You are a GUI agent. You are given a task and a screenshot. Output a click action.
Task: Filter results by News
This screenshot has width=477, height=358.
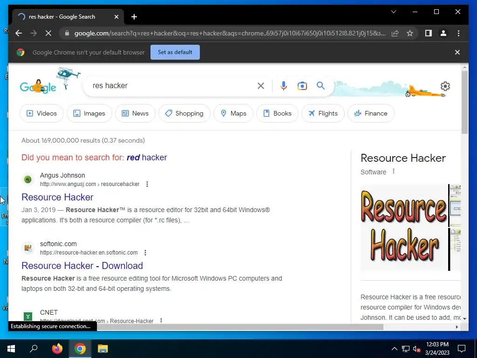pyautogui.click(x=135, y=113)
